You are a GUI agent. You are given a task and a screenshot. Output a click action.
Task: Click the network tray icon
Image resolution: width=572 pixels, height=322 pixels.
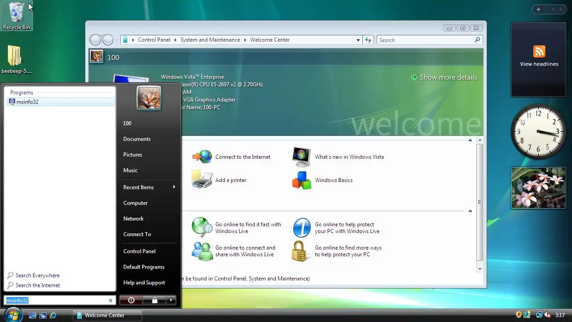coord(539,315)
